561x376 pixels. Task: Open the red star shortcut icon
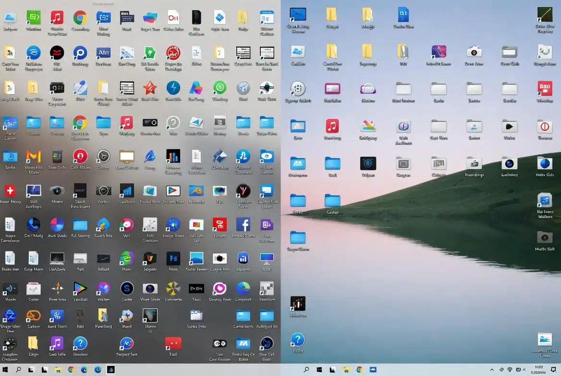[x=150, y=88]
